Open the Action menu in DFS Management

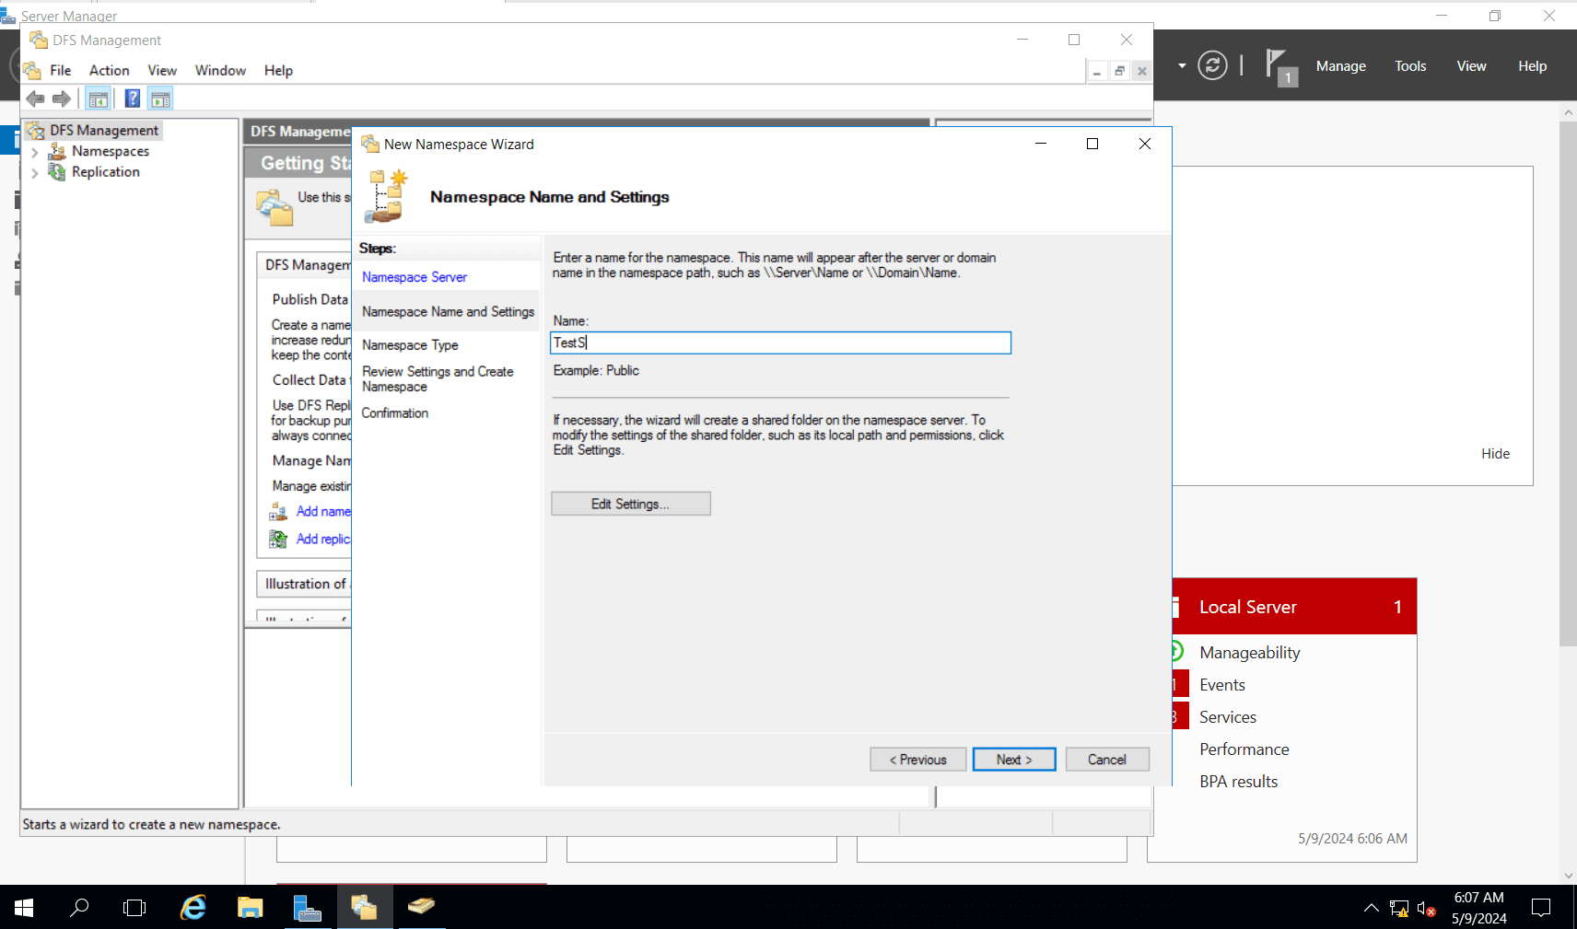click(110, 71)
